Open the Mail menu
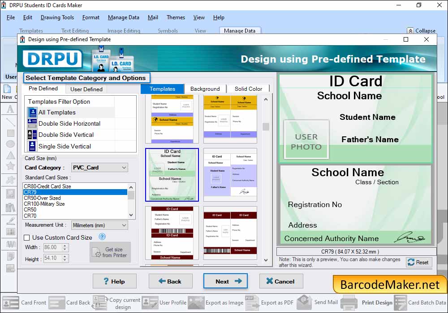448x313 pixels. 153,17
